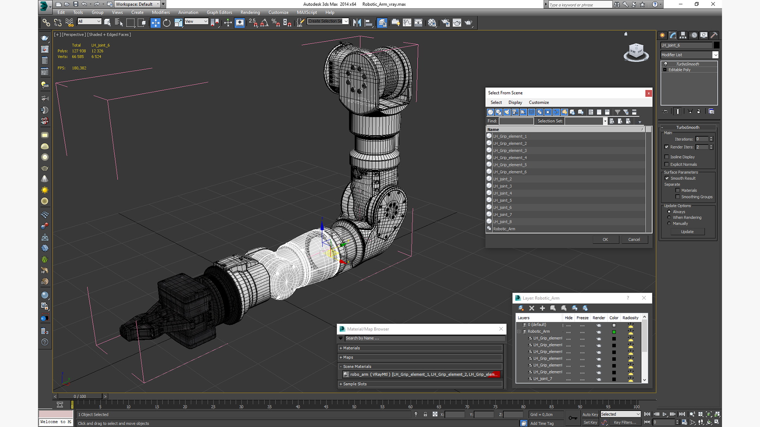The width and height of the screenshot is (760, 427).
Task: Toggle Percent Snap in main toolbar
Action: (275, 23)
